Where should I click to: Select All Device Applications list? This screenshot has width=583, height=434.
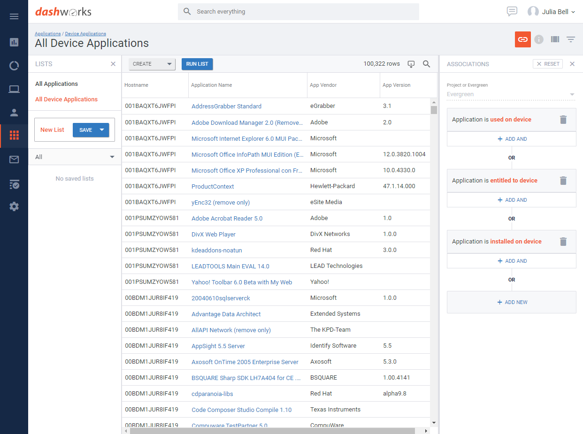click(x=67, y=99)
